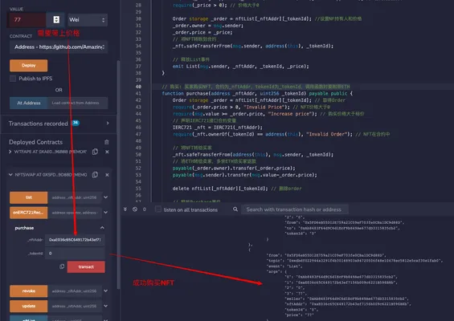Viewport: 454px width, 321px height.
Task: Copy the NFTSWAP contract address
Action: click(95, 175)
